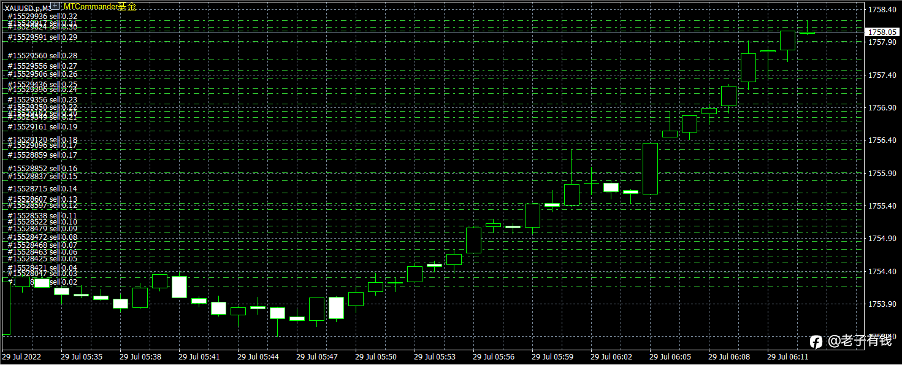Click price scale value 1754.40

[881, 272]
